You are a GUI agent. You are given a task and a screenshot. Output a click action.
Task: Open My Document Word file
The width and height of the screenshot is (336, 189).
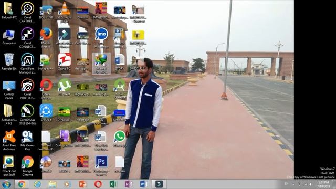tap(101, 114)
